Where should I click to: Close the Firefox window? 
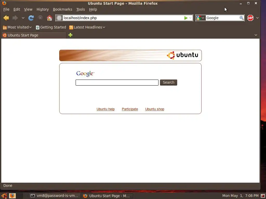[256, 3]
